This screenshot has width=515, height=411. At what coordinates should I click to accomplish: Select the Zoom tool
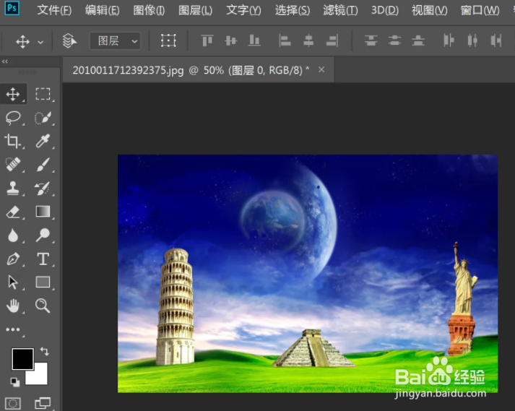(x=43, y=306)
